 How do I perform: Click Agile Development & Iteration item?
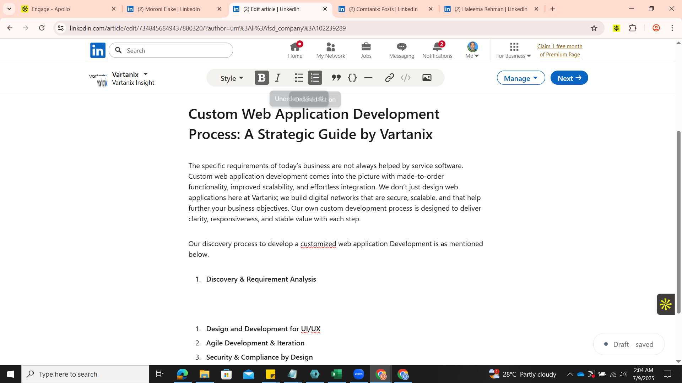pyautogui.click(x=255, y=343)
